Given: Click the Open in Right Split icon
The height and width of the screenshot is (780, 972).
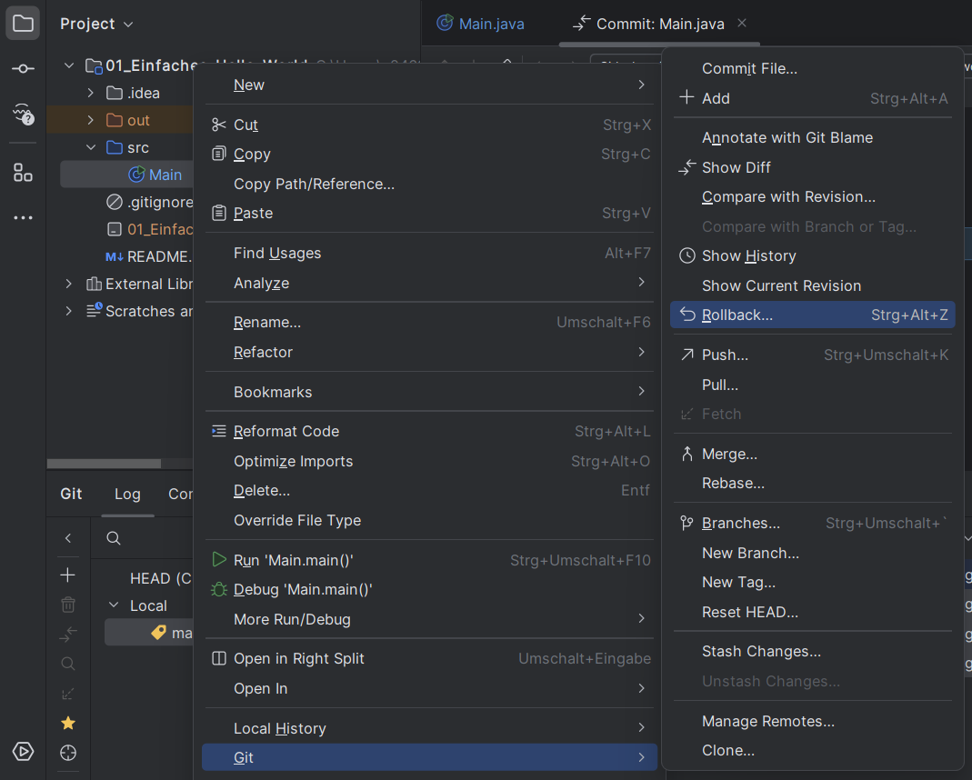Looking at the screenshot, I should point(219,658).
